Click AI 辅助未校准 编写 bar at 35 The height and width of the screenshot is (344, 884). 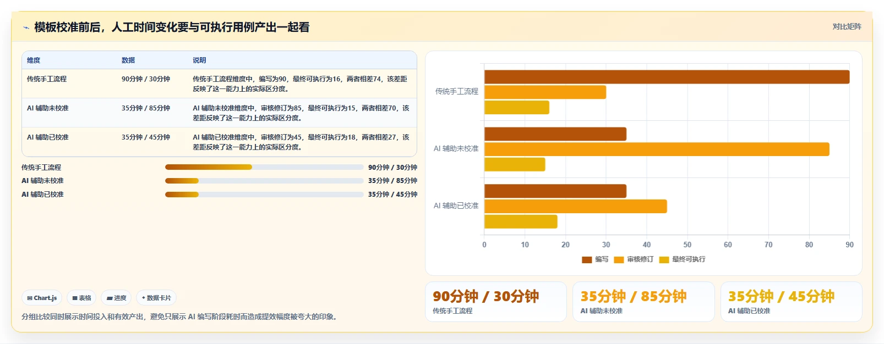[x=555, y=134]
